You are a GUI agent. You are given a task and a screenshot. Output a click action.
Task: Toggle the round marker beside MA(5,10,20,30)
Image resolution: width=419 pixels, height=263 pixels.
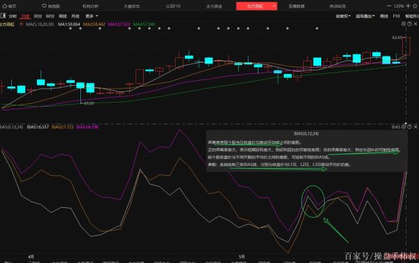(x=21, y=24)
